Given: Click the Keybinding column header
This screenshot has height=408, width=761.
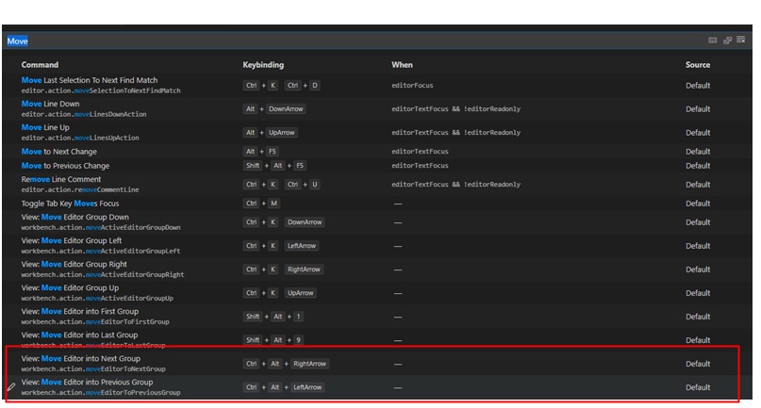Looking at the screenshot, I should pos(264,65).
